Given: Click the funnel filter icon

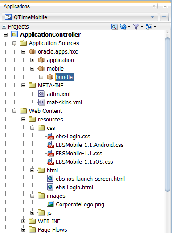Looking at the screenshot, I should pyautogui.click(x=136, y=27).
